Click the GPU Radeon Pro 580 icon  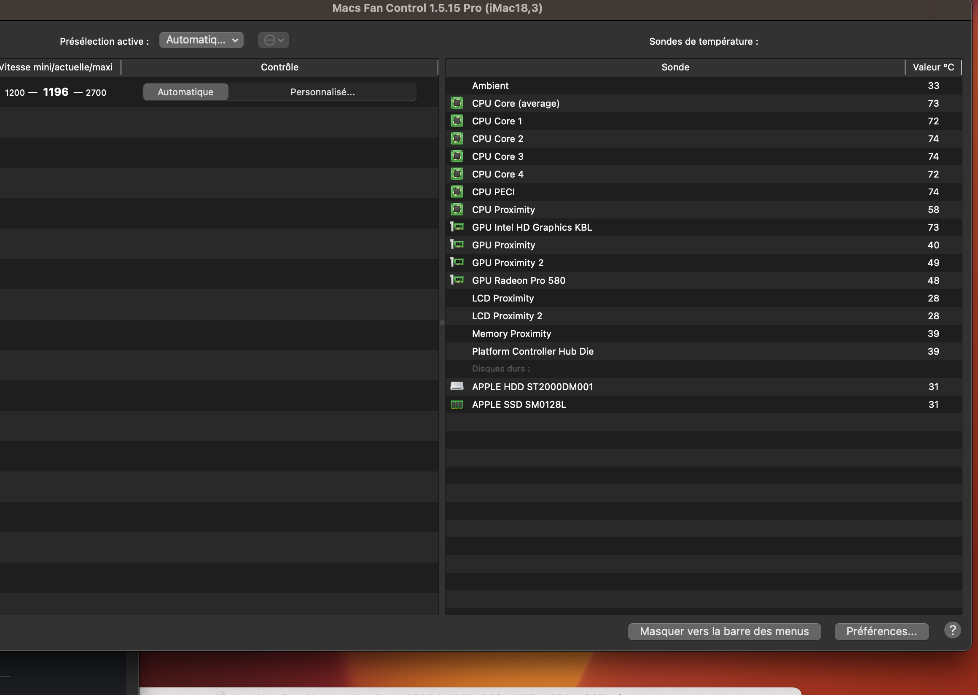click(x=457, y=280)
